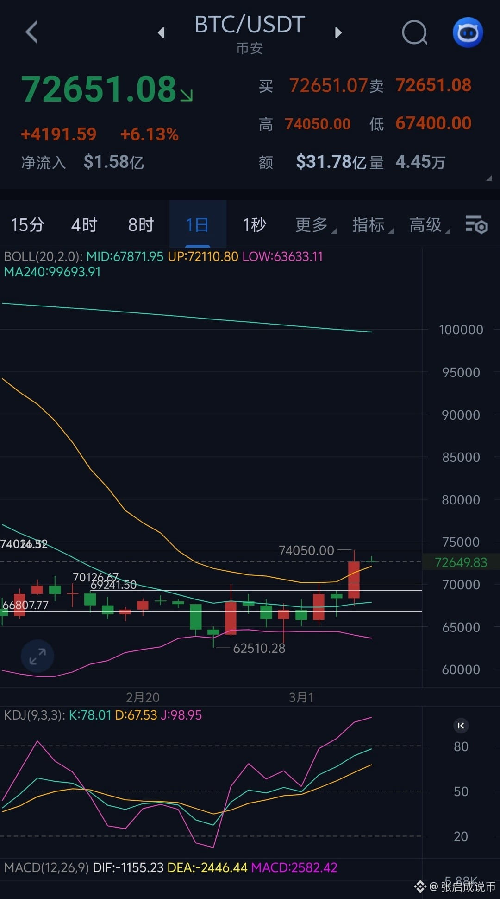Screen dimensions: 500x899
Task: Tap the 币安 exchange label
Action: (250, 48)
